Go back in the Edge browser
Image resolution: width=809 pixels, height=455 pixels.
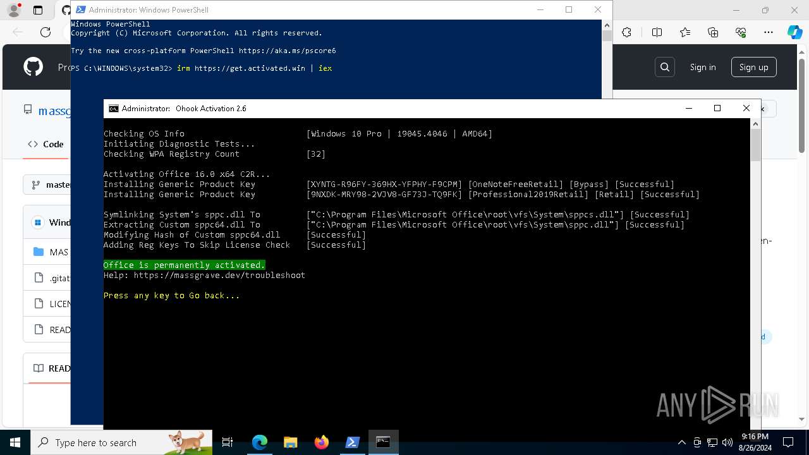(x=18, y=32)
